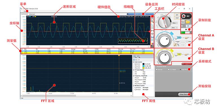Click the red REC record button

tap(186, 16)
